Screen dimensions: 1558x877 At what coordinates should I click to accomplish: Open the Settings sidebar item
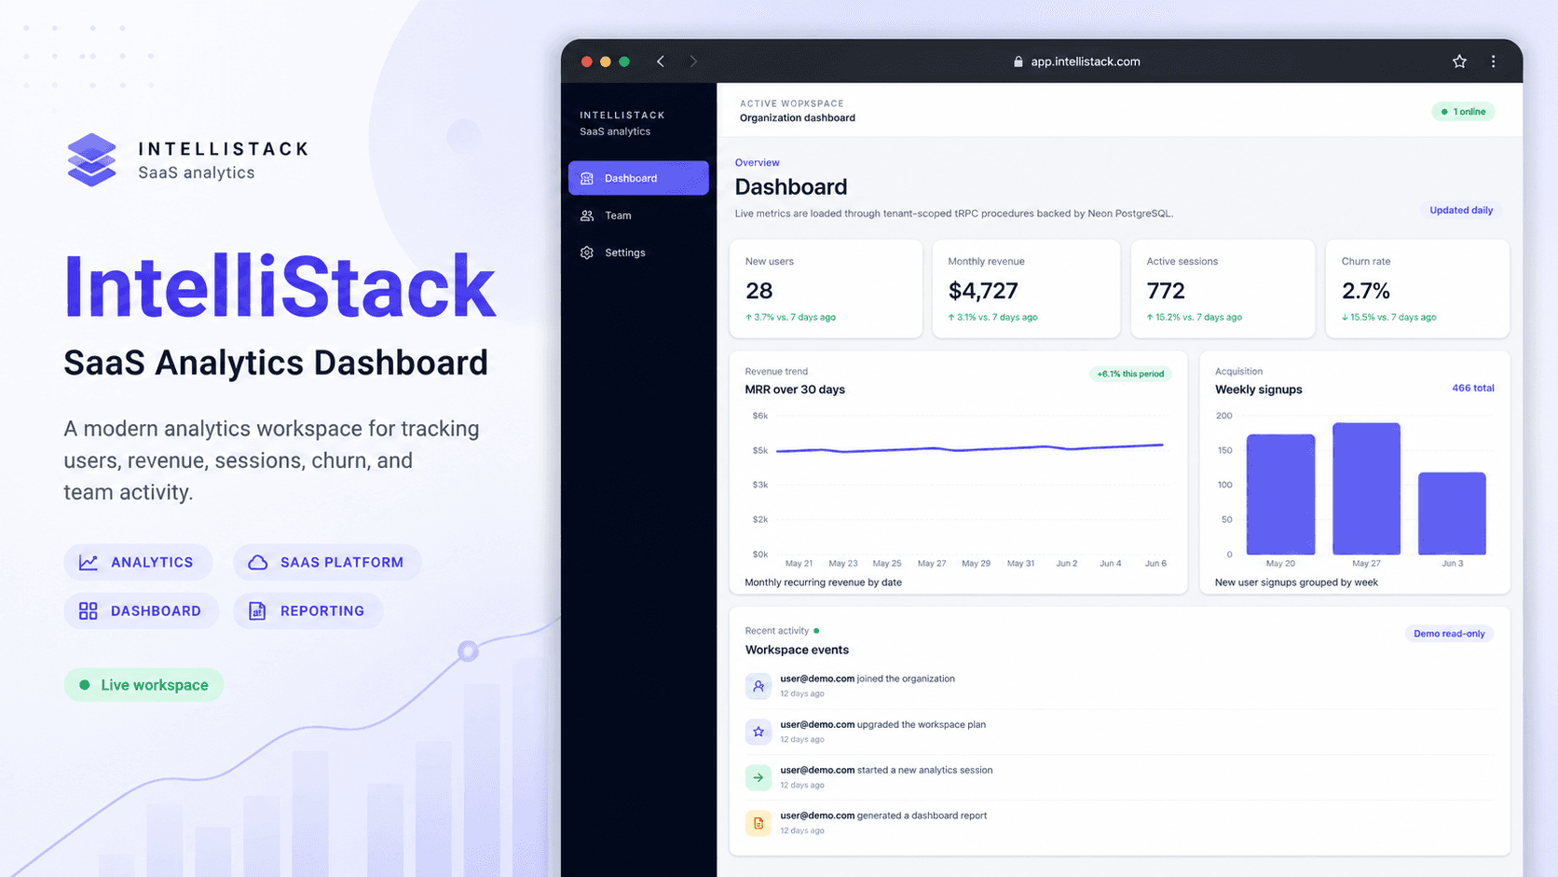[638, 253]
